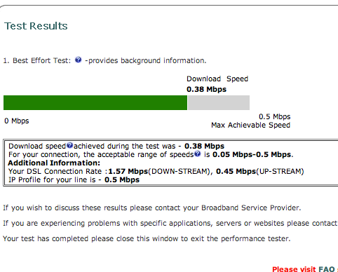Click the Best Effort Test label

[x=36, y=60]
